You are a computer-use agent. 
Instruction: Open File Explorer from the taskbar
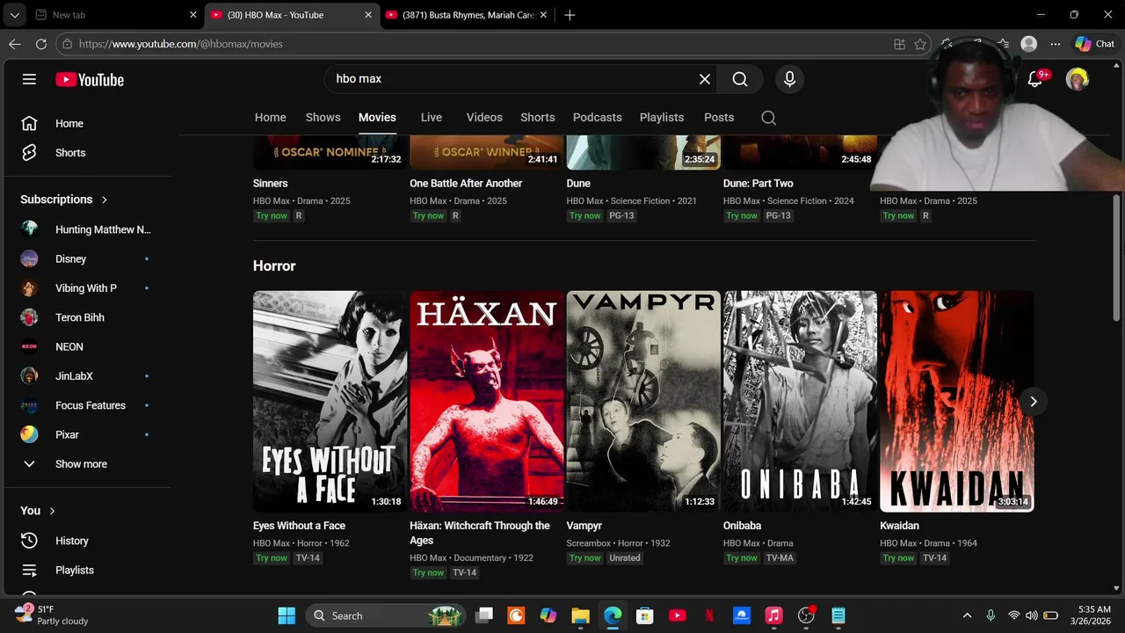click(x=580, y=615)
